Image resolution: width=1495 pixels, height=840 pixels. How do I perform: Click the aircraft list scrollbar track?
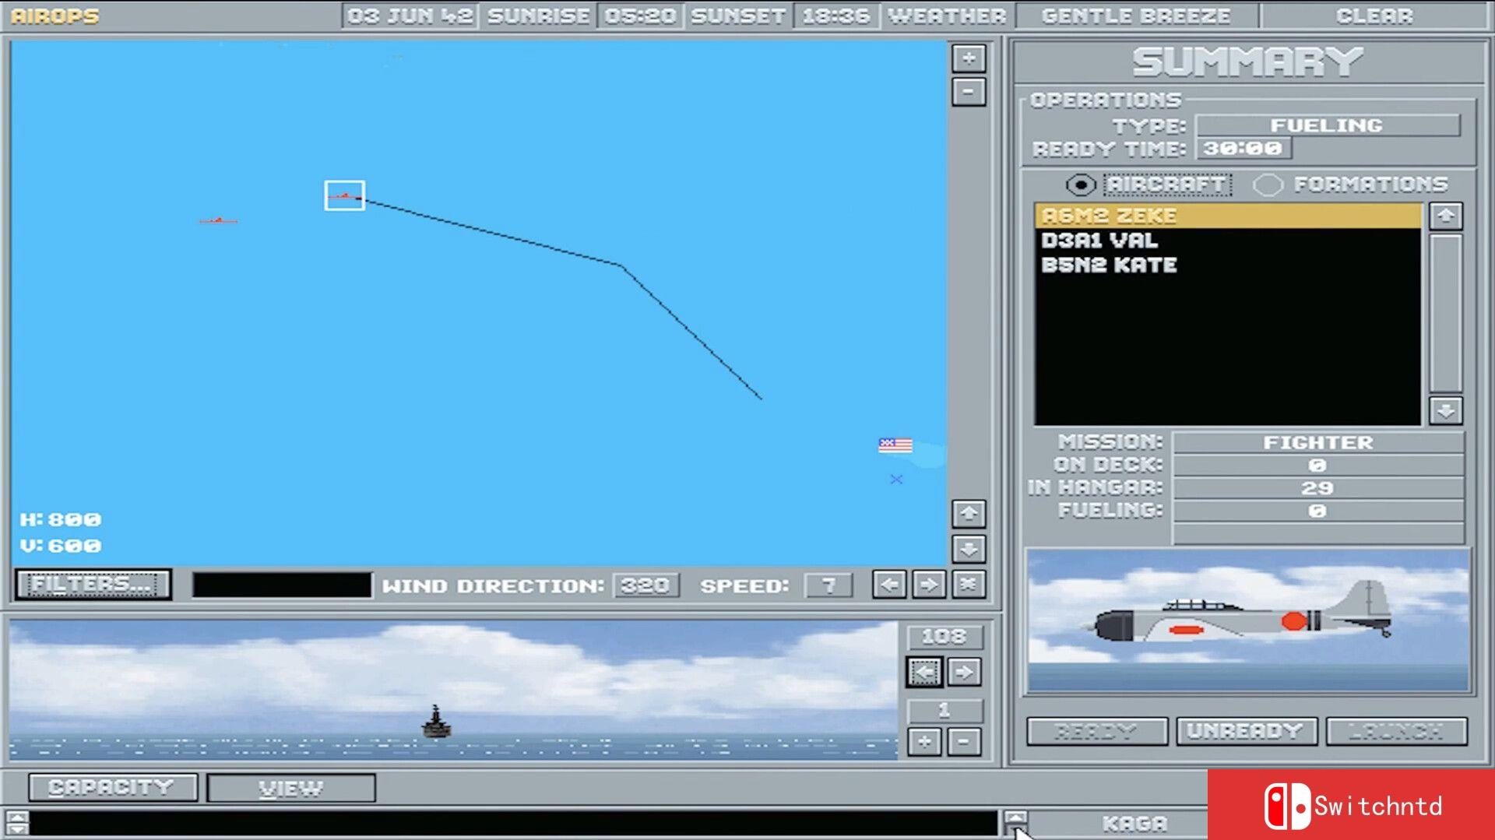[1446, 313]
